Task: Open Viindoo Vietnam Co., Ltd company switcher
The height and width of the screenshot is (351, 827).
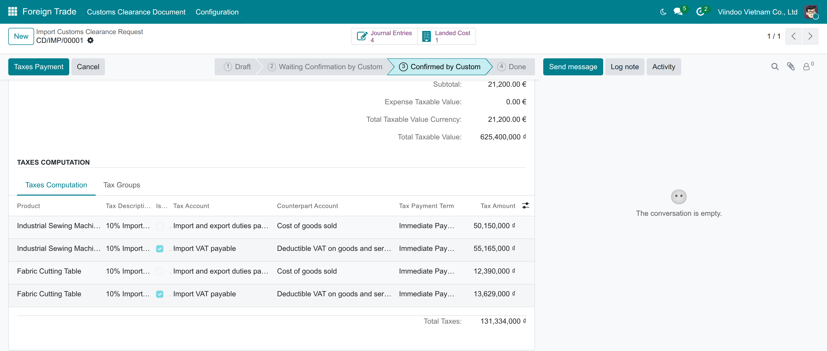Action: (757, 12)
